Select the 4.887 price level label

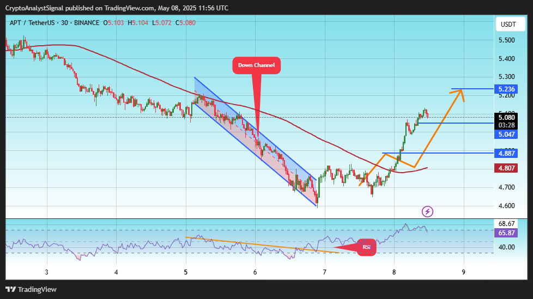click(x=506, y=153)
